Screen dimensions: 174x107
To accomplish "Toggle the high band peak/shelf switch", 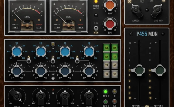I will [x=77, y=61].
